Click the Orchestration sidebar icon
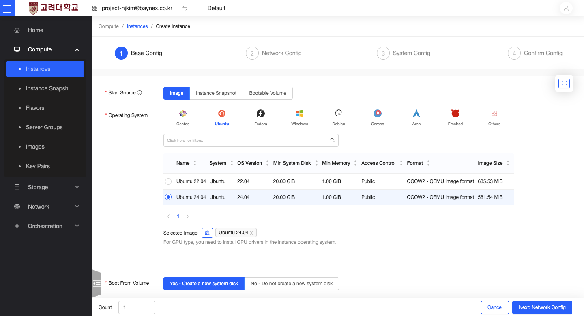This screenshot has height=316, width=584. (17, 226)
